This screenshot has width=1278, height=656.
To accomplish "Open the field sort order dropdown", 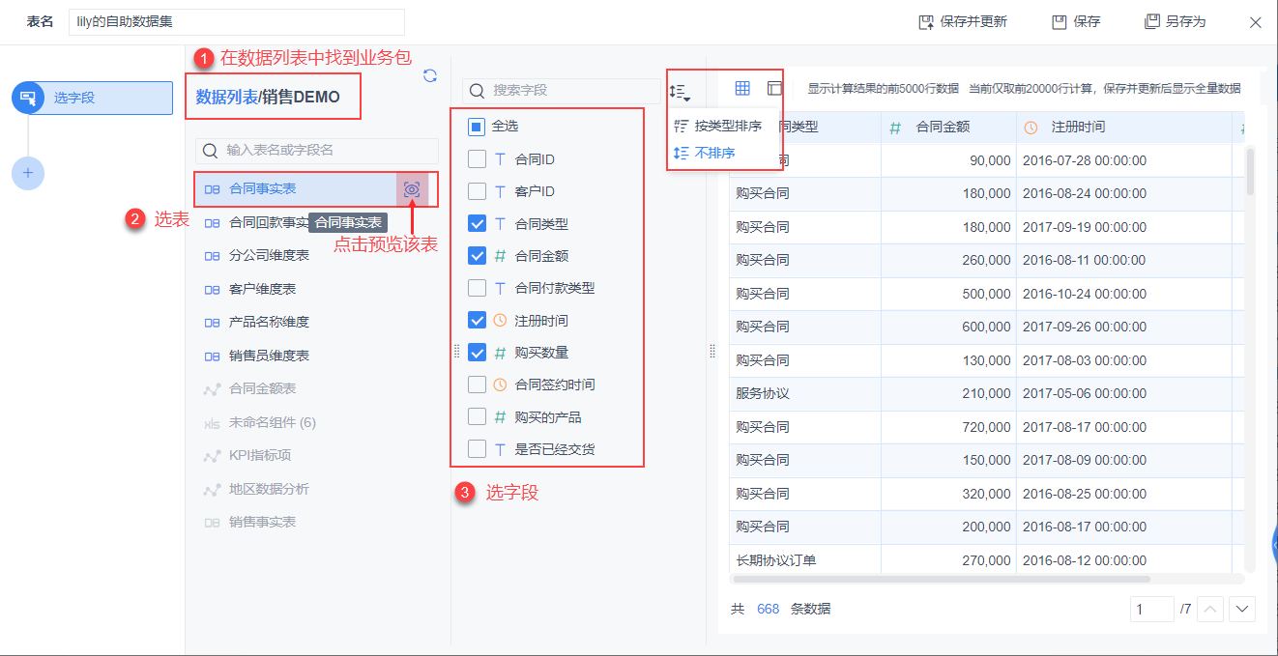I will click(x=680, y=93).
